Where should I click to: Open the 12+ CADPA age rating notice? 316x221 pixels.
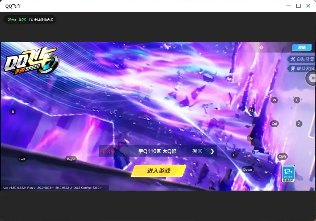tap(288, 174)
